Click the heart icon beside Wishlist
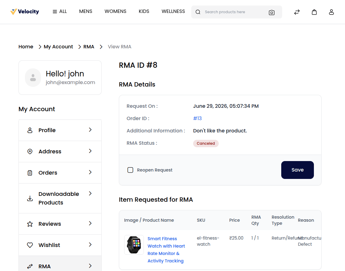 (30, 245)
